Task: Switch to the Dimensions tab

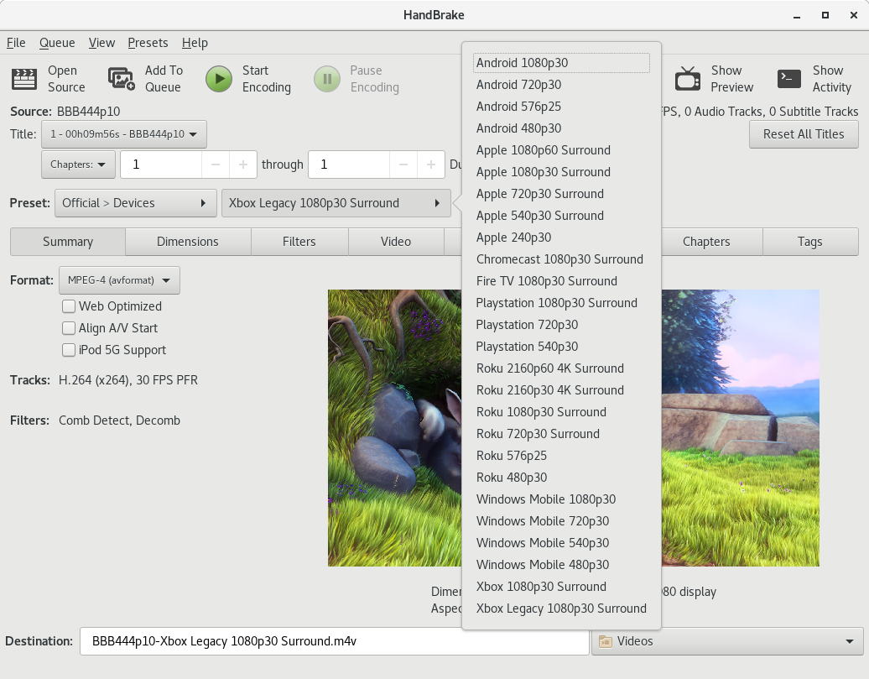Action: click(188, 242)
